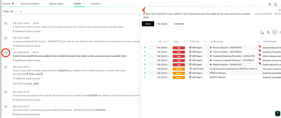Toggle the timeline sort order icon

tap(21, 12)
